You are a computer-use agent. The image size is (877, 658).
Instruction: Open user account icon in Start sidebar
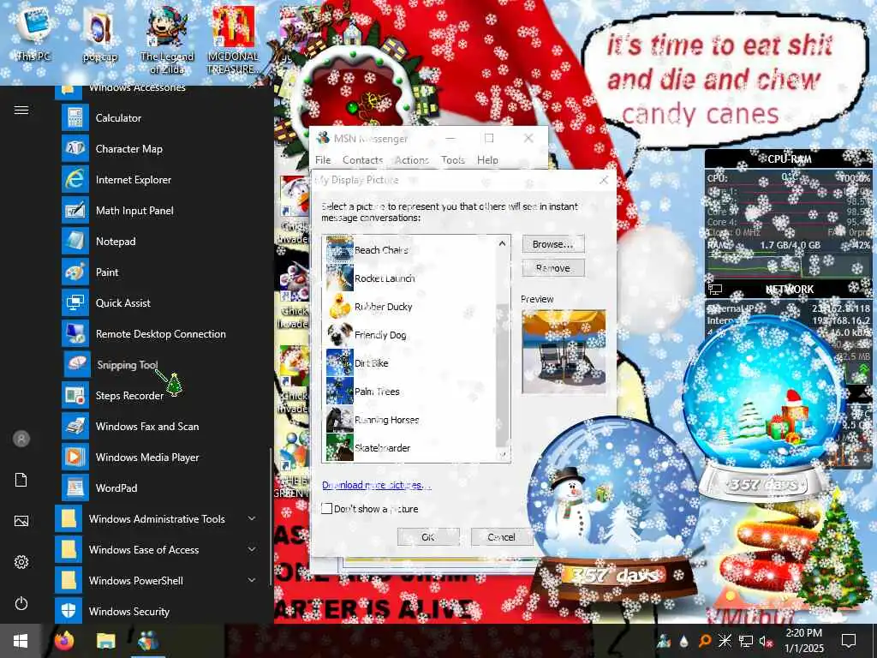pyautogui.click(x=21, y=439)
